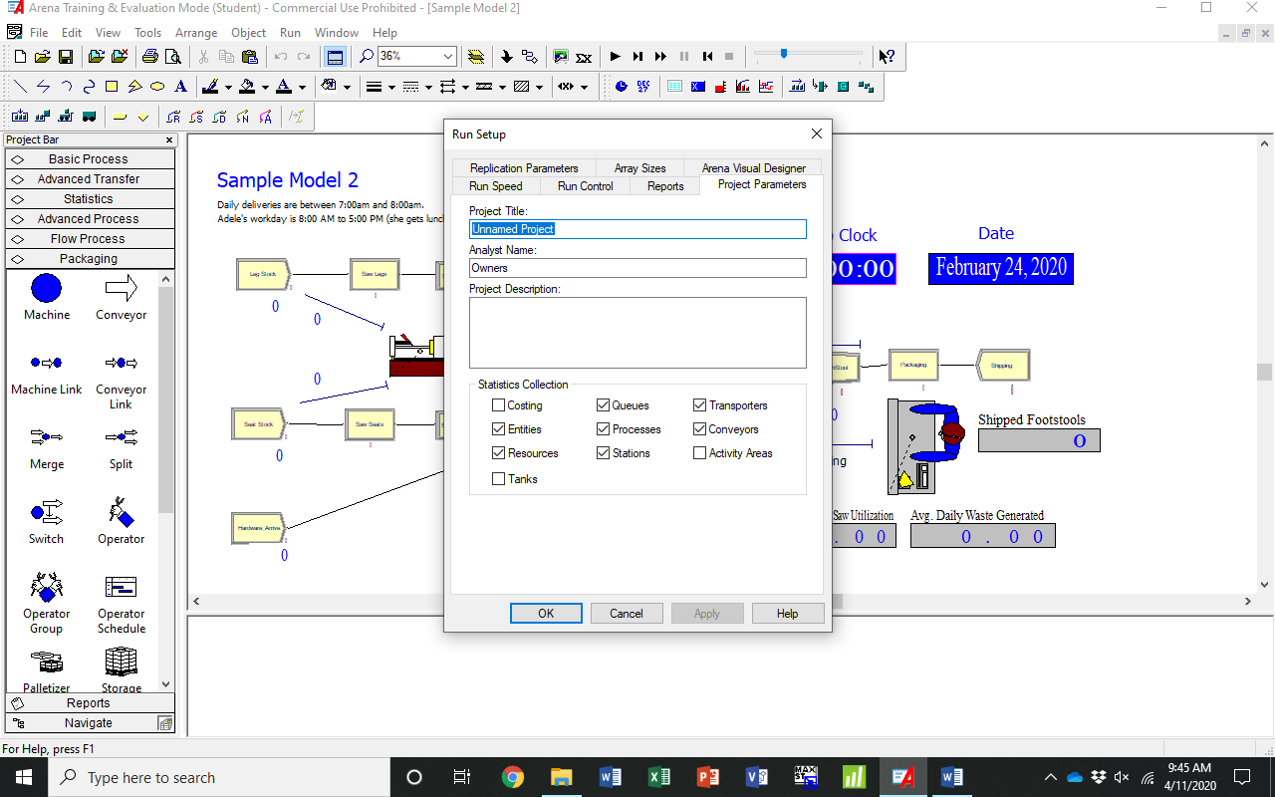Click the Open file folder icon
The image size is (1275, 797).
[x=43, y=57]
